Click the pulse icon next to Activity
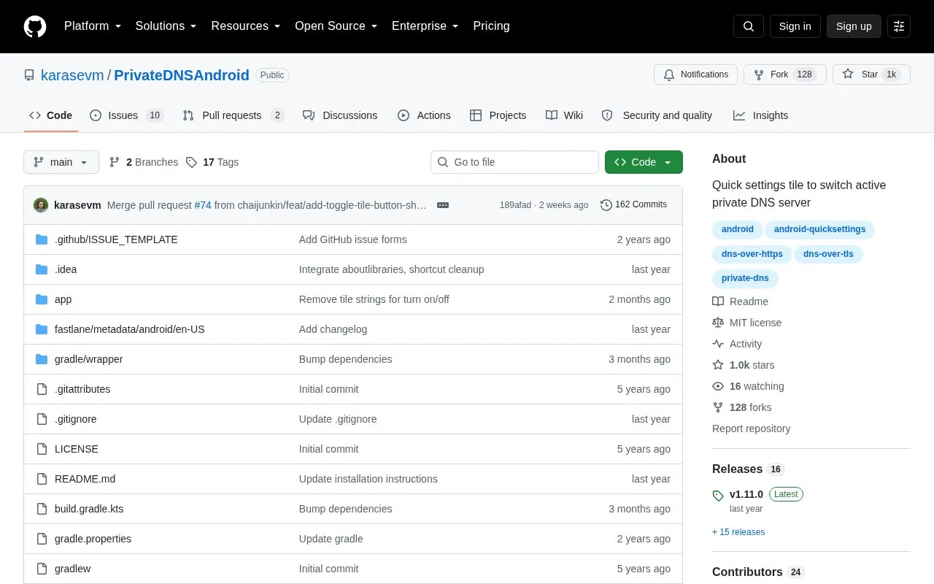Image resolution: width=934 pixels, height=584 pixels. [718, 344]
